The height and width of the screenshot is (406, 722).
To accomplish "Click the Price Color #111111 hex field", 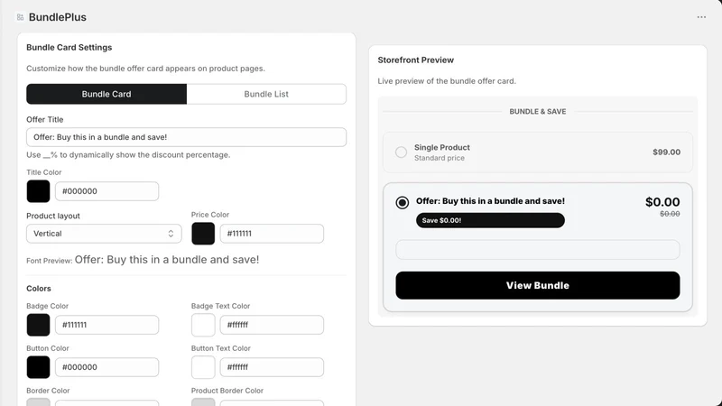I will [272, 234].
